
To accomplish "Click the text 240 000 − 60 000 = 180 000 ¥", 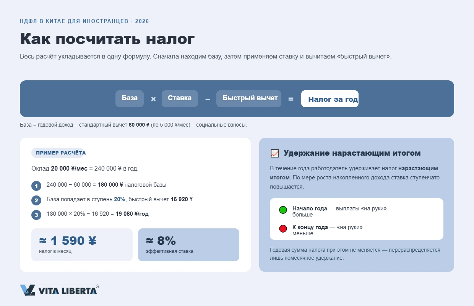I will (x=106, y=185).
